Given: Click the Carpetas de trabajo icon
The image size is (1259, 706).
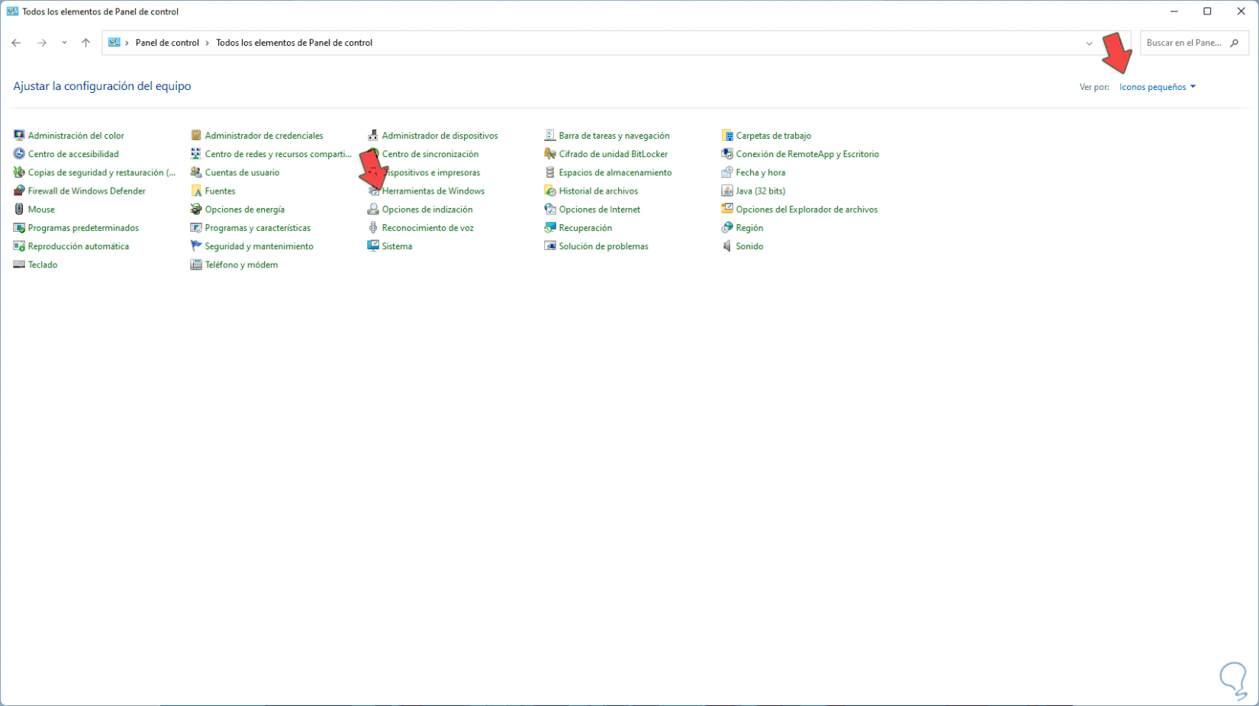Looking at the screenshot, I should [727, 136].
